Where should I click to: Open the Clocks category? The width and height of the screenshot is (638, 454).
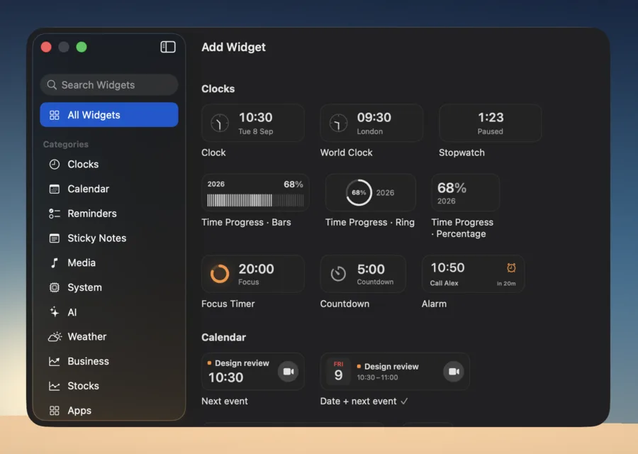109,164
